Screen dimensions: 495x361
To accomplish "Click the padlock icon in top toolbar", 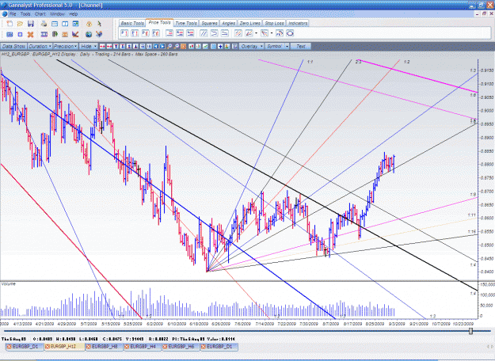I will [x=89, y=24].
